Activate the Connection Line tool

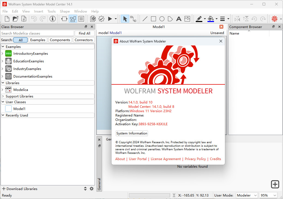point(133,19)
